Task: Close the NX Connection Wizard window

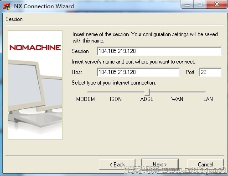Action: coord(217,4)
